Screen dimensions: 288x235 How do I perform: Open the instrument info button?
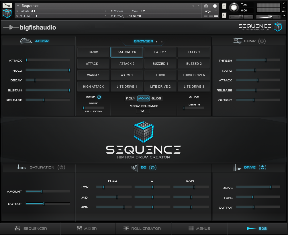click(x=215, y=6)
